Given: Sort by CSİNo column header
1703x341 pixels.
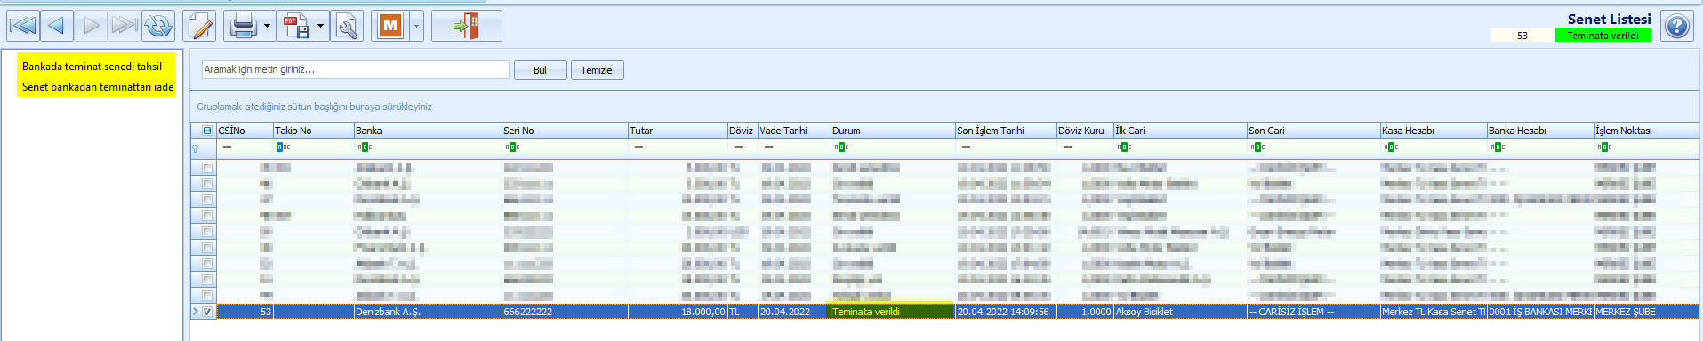Looking at the screenshot, I should pyautogui.click(x=245, y=131).
